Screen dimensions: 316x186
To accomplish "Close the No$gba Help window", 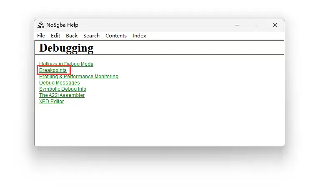I will (275, 25).
